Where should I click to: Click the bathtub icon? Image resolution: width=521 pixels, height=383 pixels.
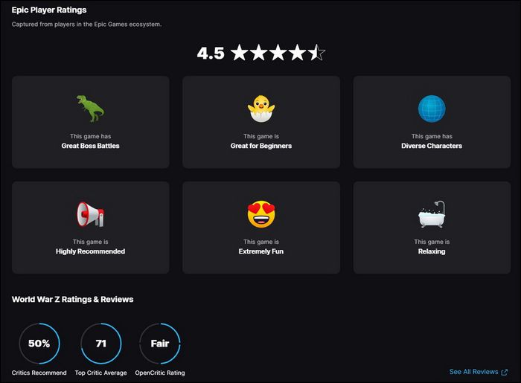[432, 214]
